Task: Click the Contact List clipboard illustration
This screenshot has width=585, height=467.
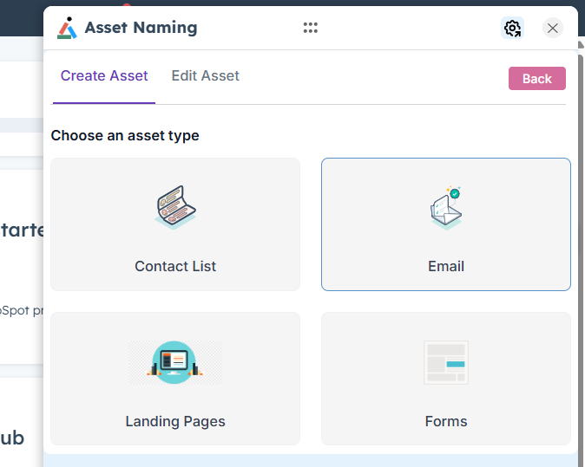Action: [175, 207]
